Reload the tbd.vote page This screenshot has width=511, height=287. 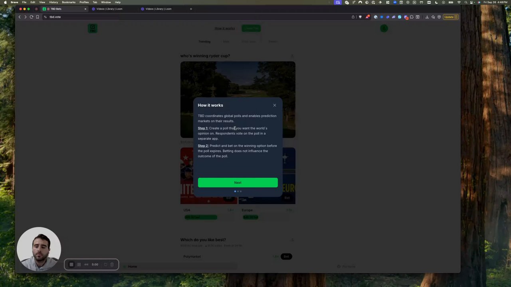pos(32,17)
